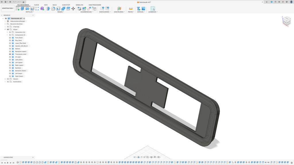
Task: Click the Measure tool under Prüfen
Action: click(x=131, y=9)
